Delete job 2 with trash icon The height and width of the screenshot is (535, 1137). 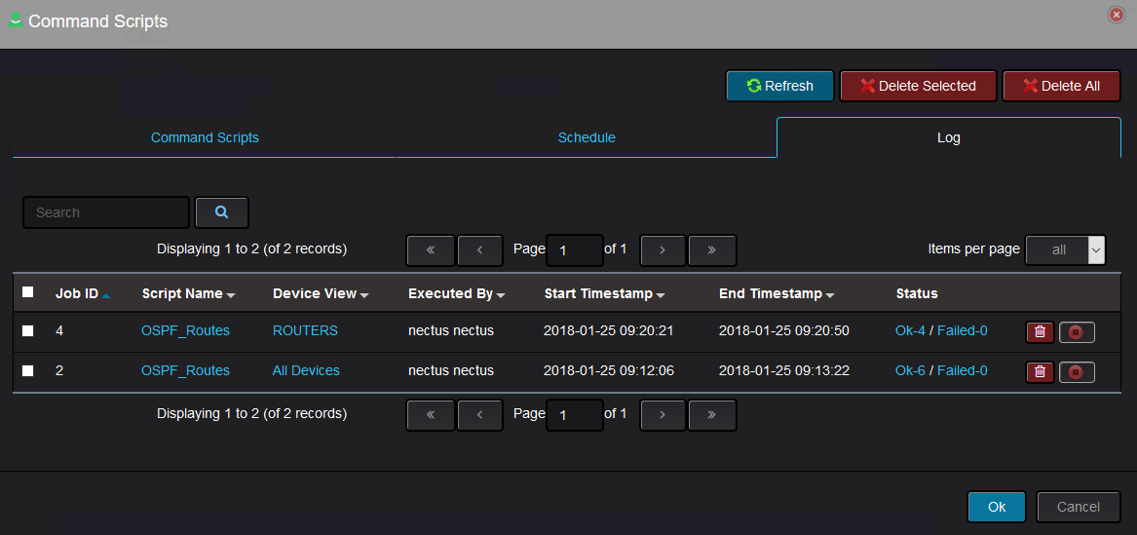click(1040, 372)
